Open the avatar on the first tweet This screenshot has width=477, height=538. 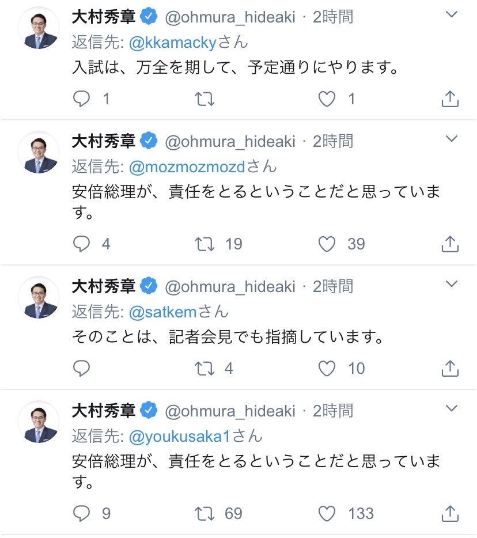coord(39,29)
